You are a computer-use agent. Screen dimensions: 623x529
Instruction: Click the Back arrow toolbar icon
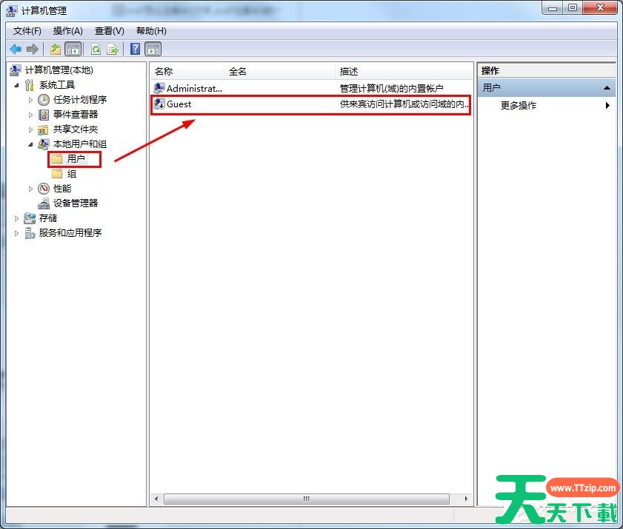(16, 50)
